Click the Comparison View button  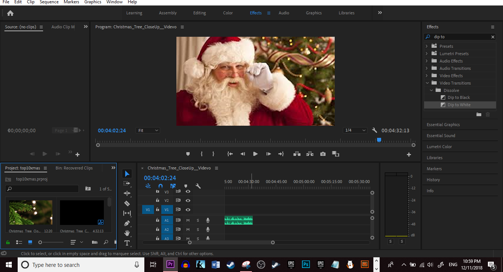[x=335, y=154]
